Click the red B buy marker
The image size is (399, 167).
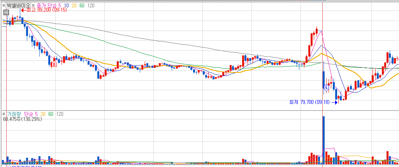pos(54,65)
